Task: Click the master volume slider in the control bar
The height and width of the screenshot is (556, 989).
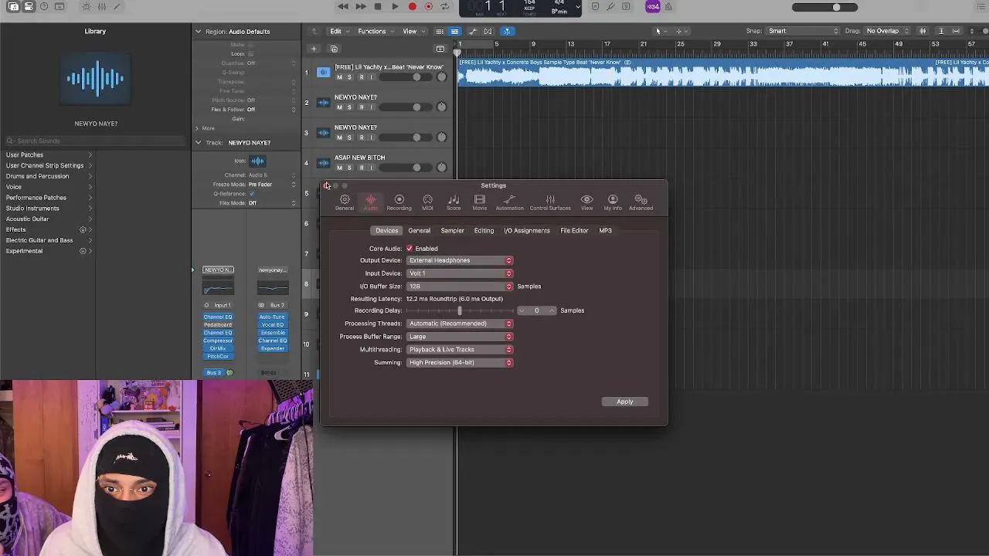Action: [824, 8]
